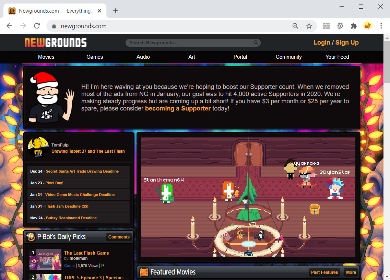The height and width of the screenshot is (280, 390).
Task: Open the Games menu
Action: tap(95, 57)
